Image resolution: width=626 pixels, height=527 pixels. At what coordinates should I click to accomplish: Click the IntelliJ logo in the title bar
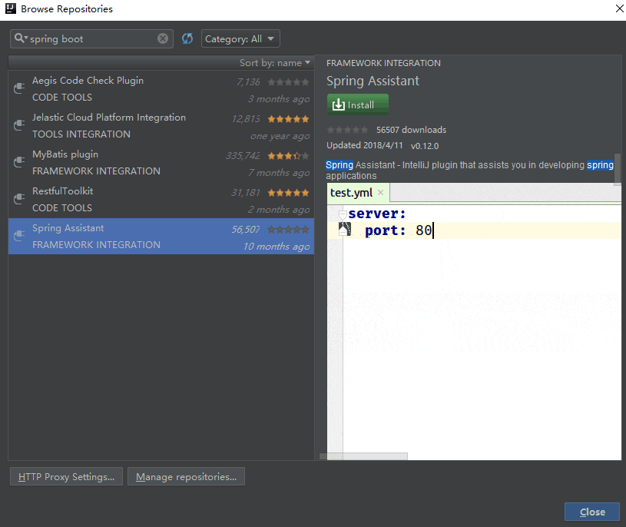(11, 8)
